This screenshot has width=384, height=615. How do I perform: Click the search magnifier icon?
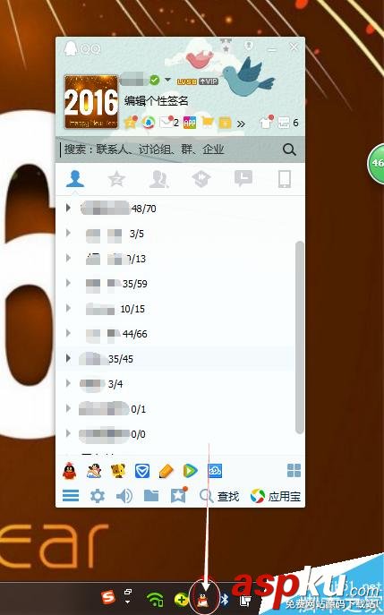[289, 149]
